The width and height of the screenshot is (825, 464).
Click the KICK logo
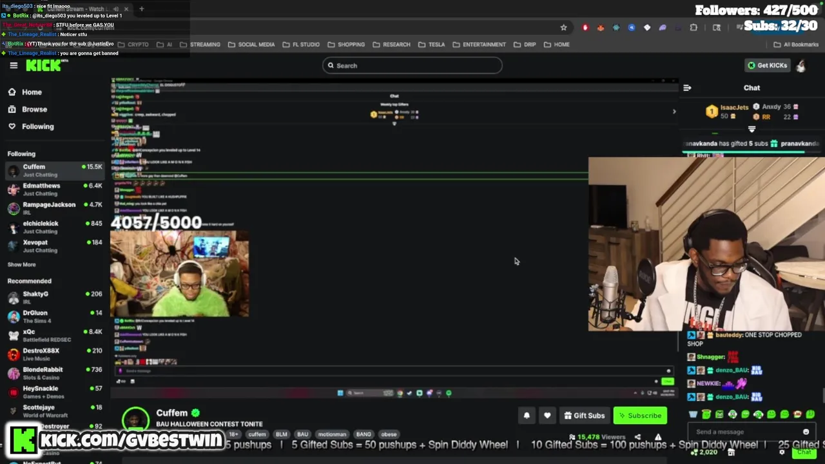44,65
